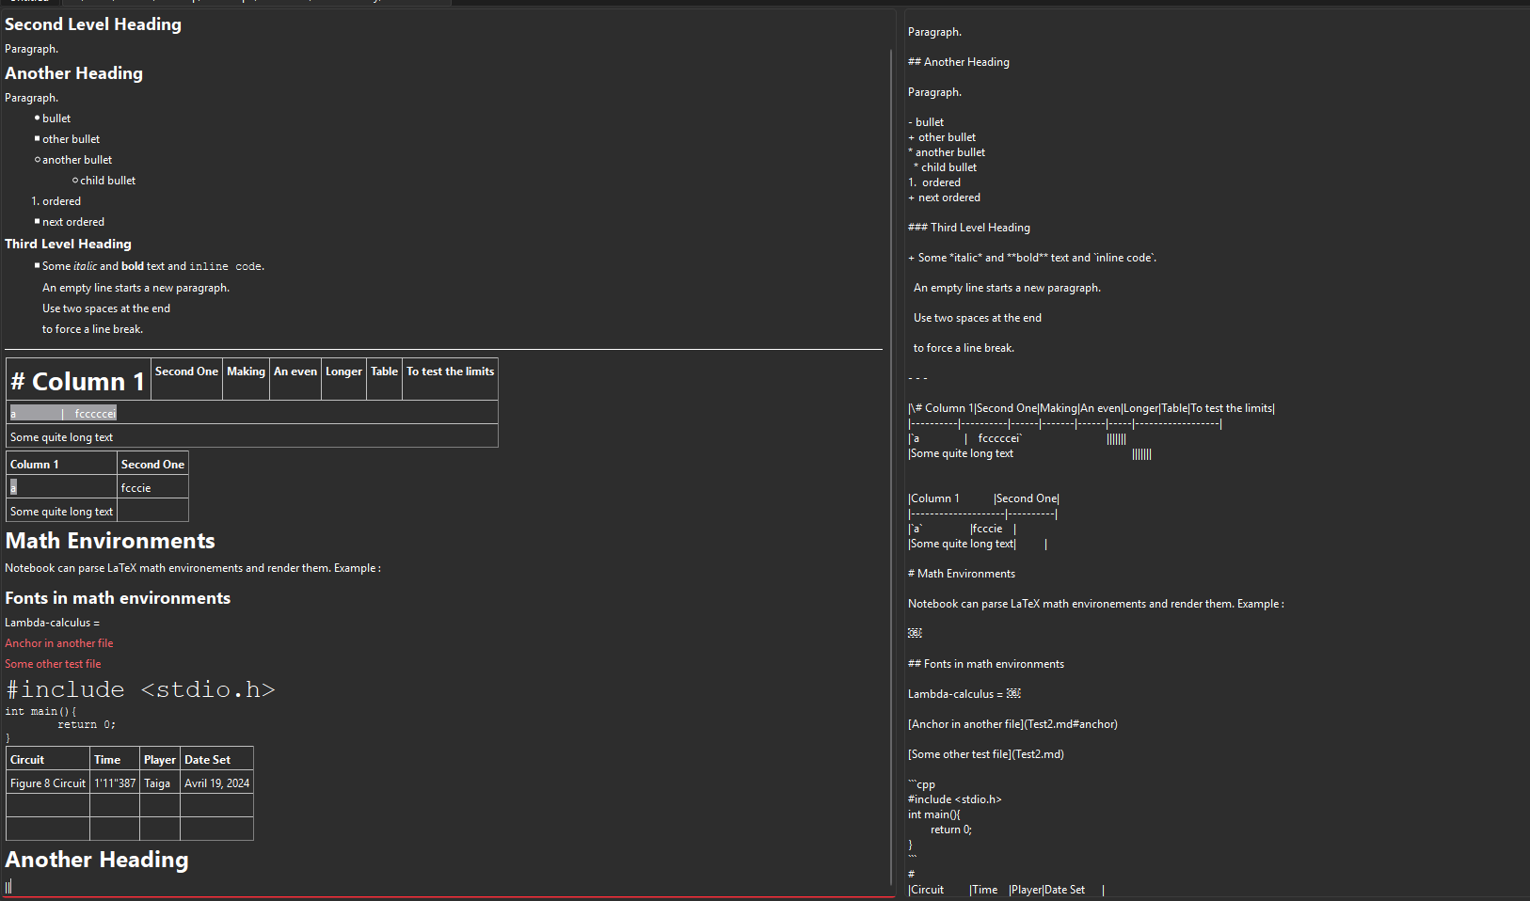
Task: Select the standalone object placeholder above "## Fonts" line
Action: coord(915,633)
